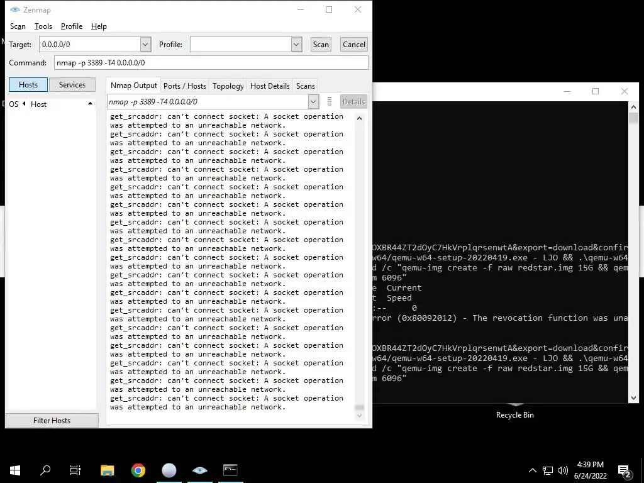Expand the scan selection dropdown arrow
The width and height of the screenshot is (644, 483).
(313, 101)
